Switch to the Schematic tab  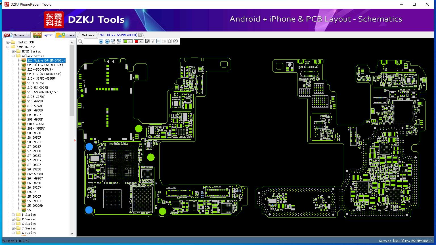click(x=16, y=35)
